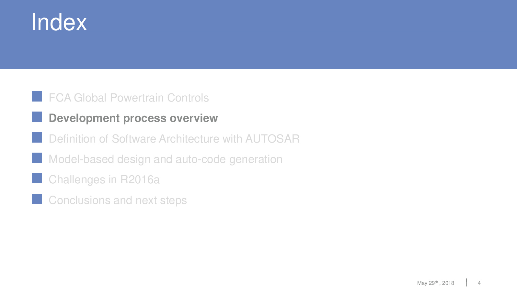The width and height of the screenshot is (517, 291).
Task: Select bold Development process overview entry
Action: (133, 118)
